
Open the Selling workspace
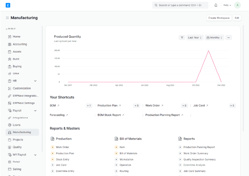coord(22,169)
